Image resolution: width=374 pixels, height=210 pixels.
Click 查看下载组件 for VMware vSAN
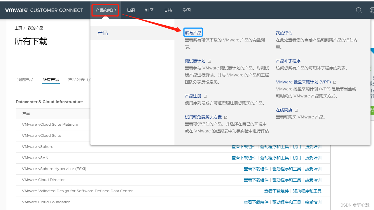[x=244, y=158]
